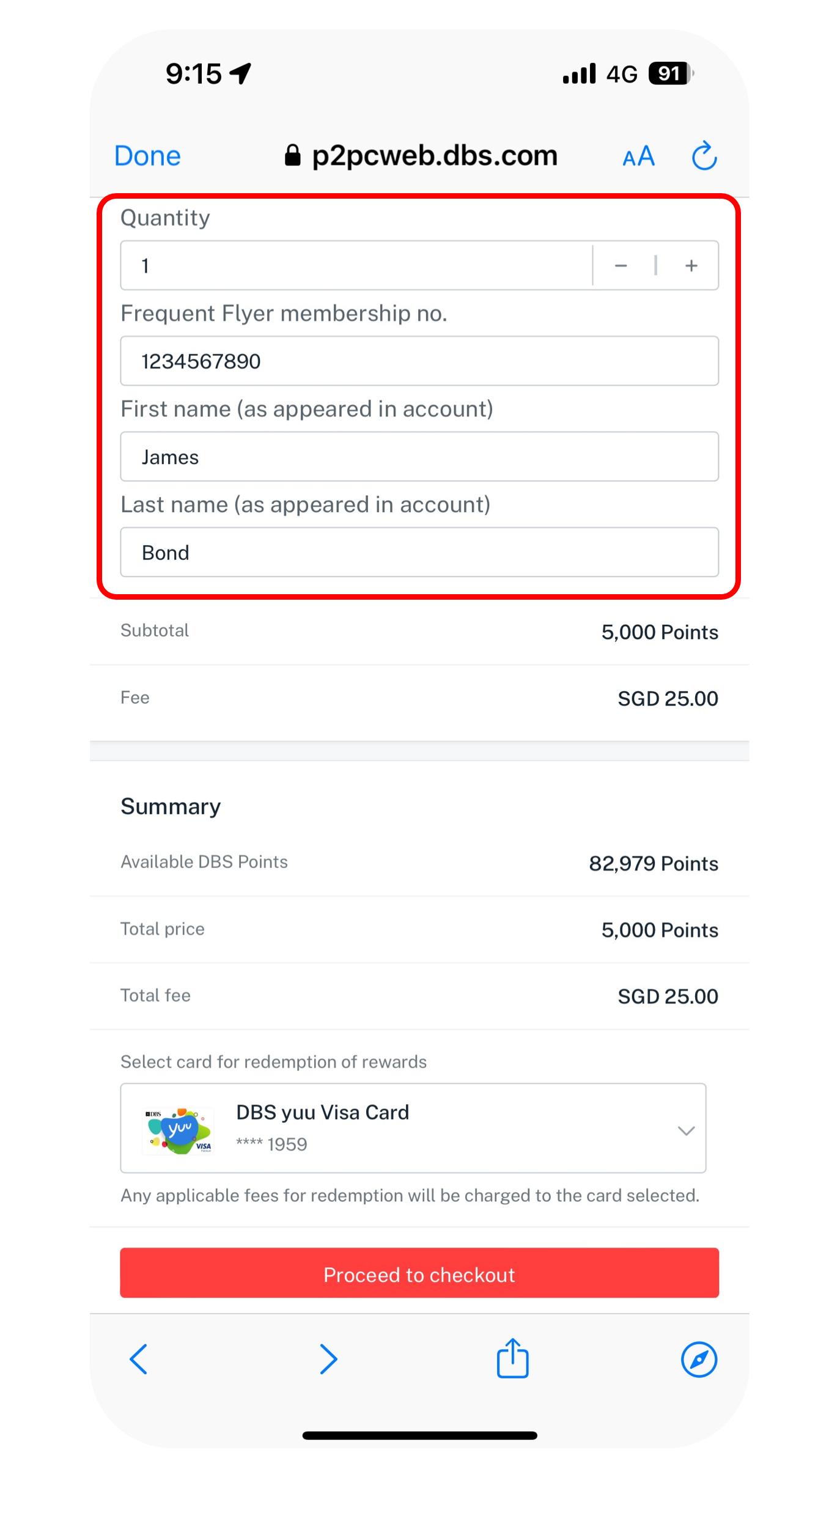Edit the First name field James
The height and width of the screenshot is (1513, 840).
coord(419,457)
